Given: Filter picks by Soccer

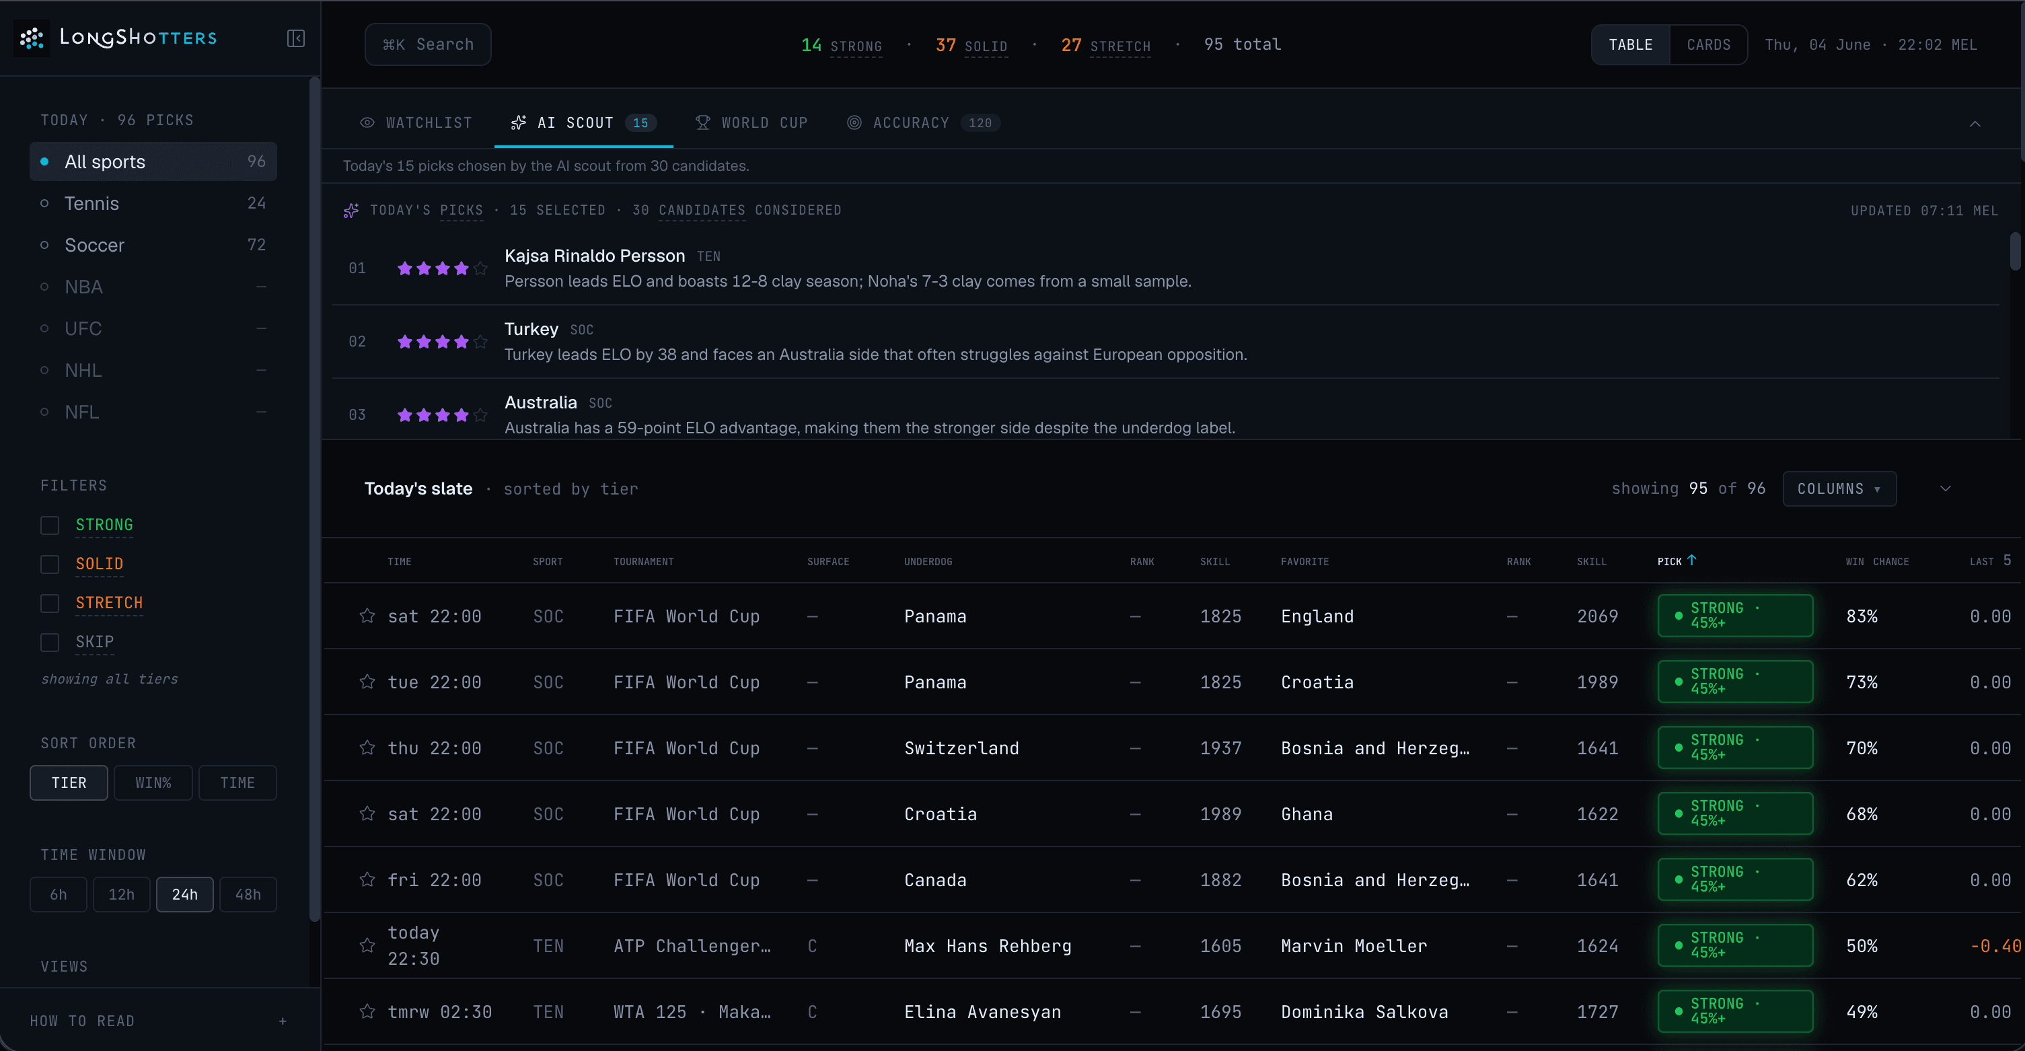Looking at the screenshot, I should coord(153,246).
